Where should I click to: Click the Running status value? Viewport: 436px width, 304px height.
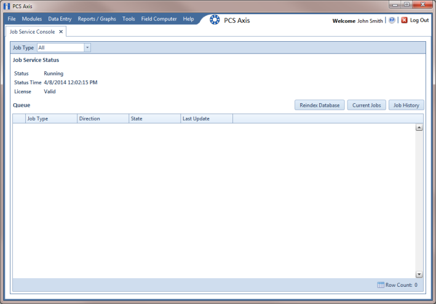point(54,74)
